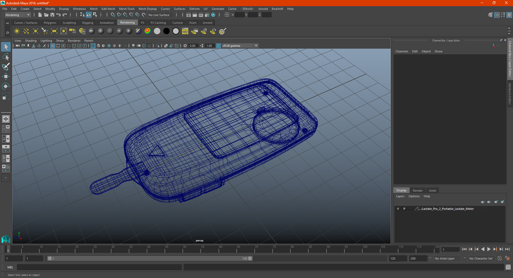This screenshot has width=513, height=278.
Task: Open the Edit Mesh menu
Action: tap(108, 9)
